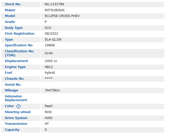Click the hybrid fuel value
The height and width of the screenshot is (134, 171).
(50, 73)
